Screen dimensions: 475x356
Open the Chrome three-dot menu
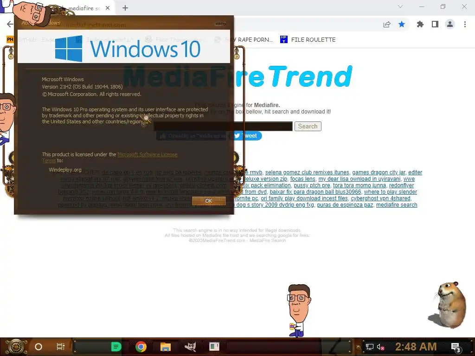coord(465,24)
